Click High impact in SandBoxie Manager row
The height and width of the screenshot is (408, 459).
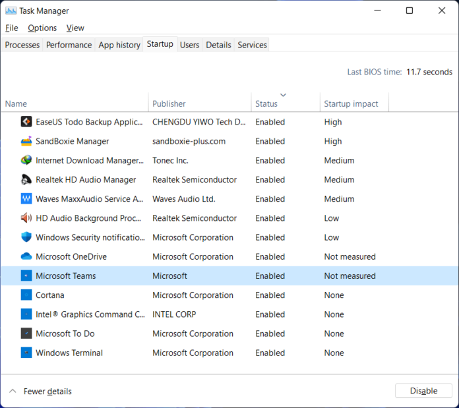click(333, 141)
